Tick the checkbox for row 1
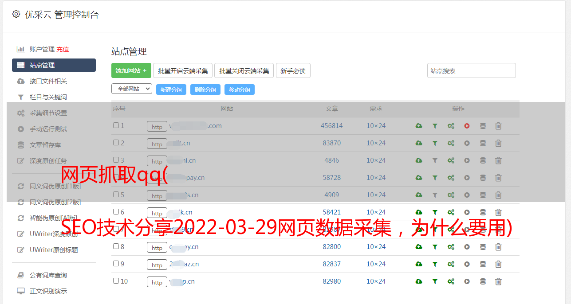Image resolution: width=571 pixels, height=304 pixels. (116, 125)
